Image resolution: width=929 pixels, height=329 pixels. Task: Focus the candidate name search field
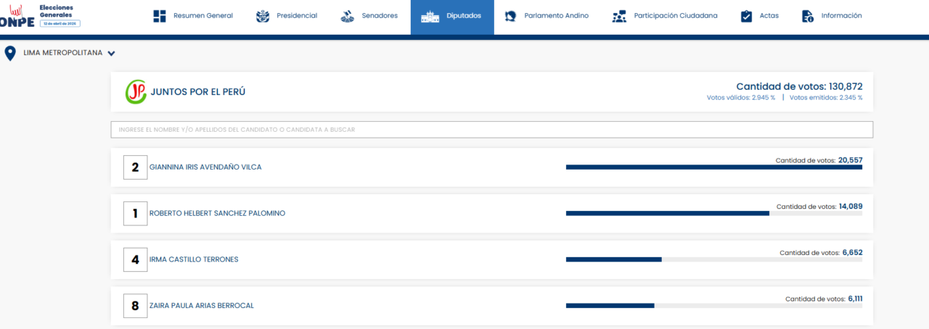point(491,130)
